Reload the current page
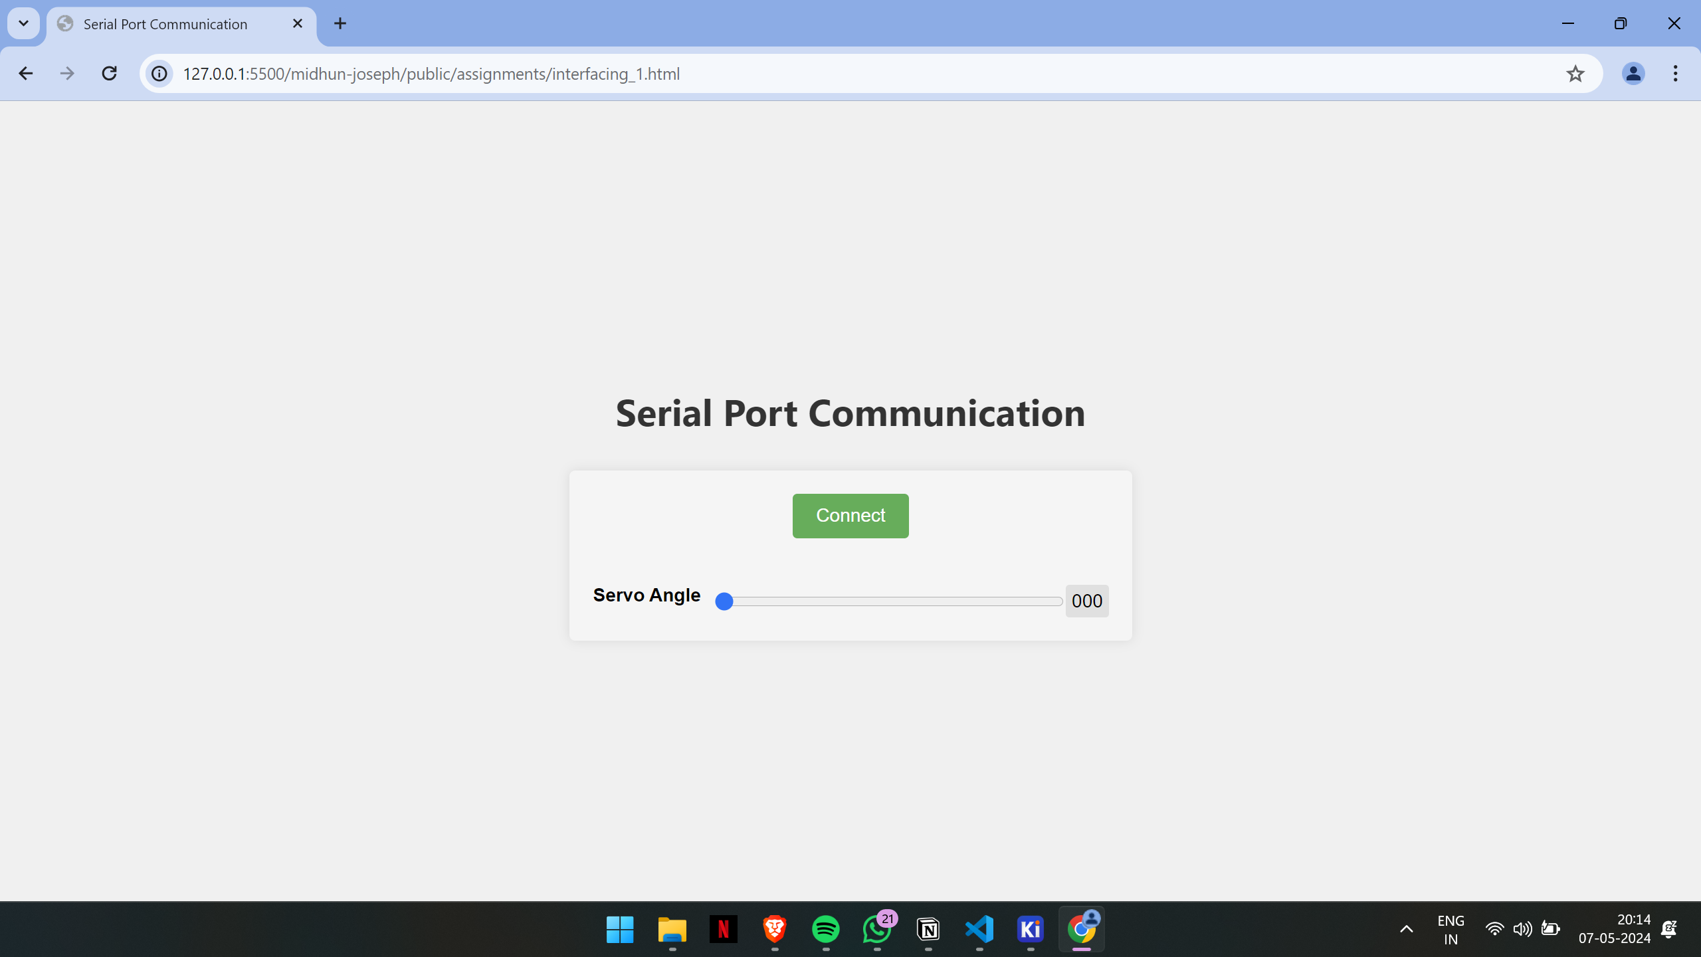Image resolution: width=1701 pixels, height=957 pixels. 110,73
